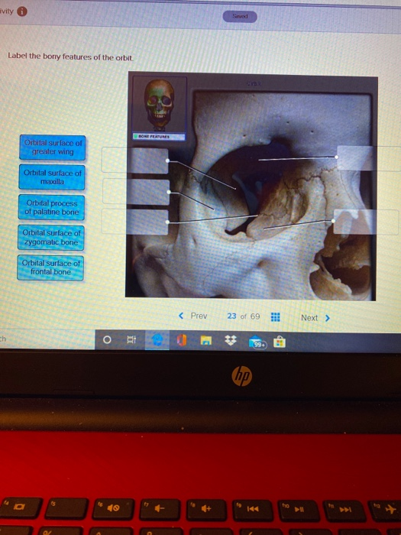The image size is (401, 535).
Task: Click the activity info icon
Action: 22,11
